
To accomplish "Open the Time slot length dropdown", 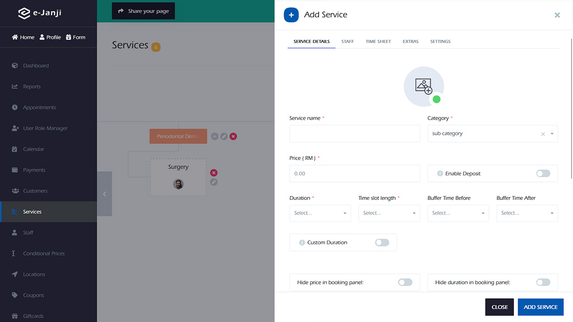I will point(389,213).
